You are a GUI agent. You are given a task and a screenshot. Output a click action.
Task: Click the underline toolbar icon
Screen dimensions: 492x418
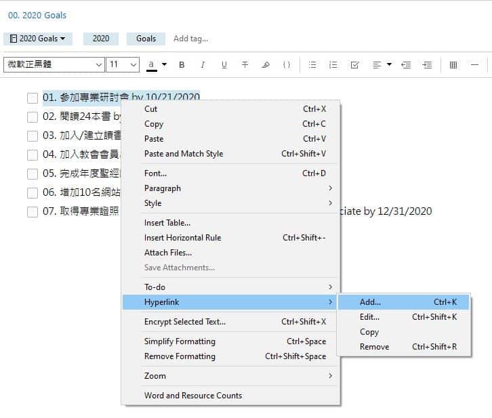pyautogui.click(x=224, y=65)
